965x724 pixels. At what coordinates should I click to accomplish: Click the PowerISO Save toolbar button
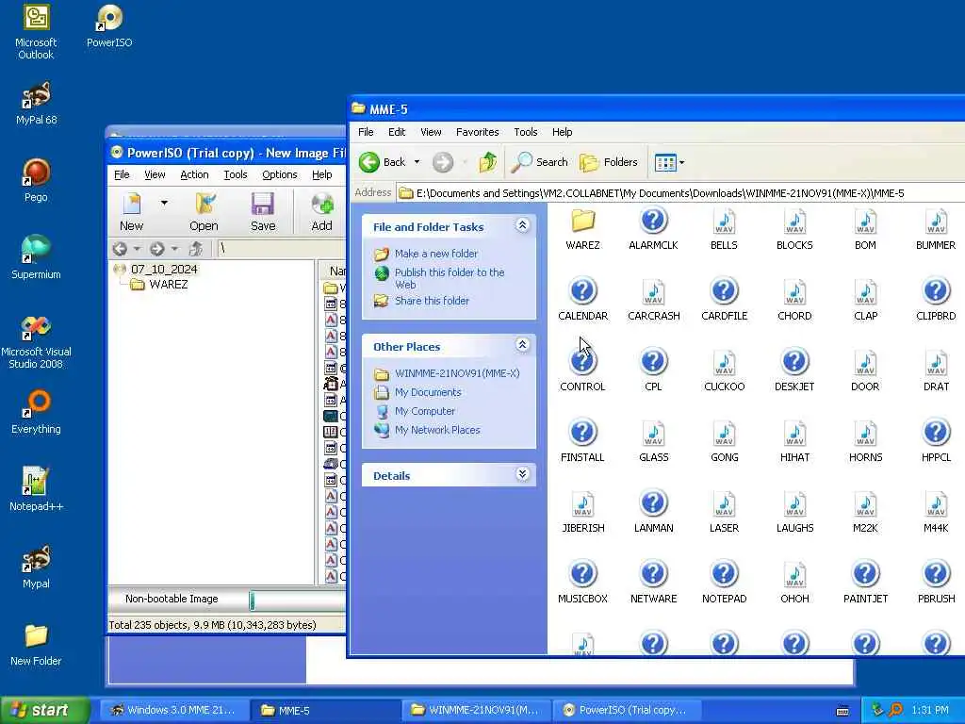(x=263, y=212)
